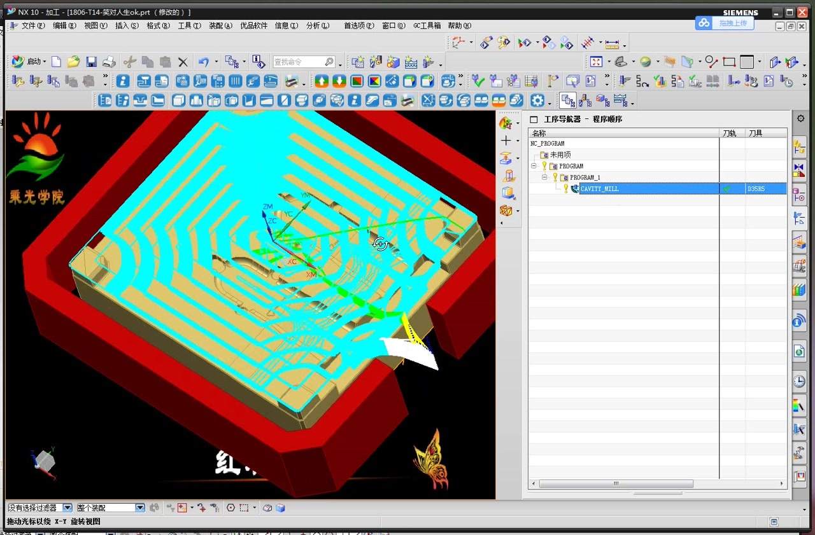Click the measure distance ruler icon
Viewport: 815px width, 535px height.
pyautogui.click(x=612, y=43)
